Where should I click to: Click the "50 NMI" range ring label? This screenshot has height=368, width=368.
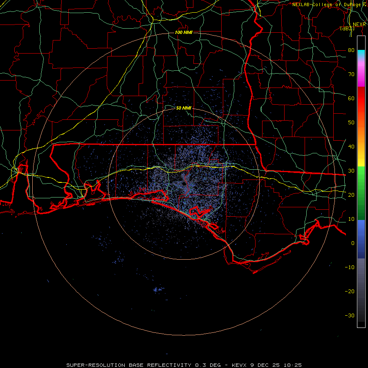coord(184,108)
